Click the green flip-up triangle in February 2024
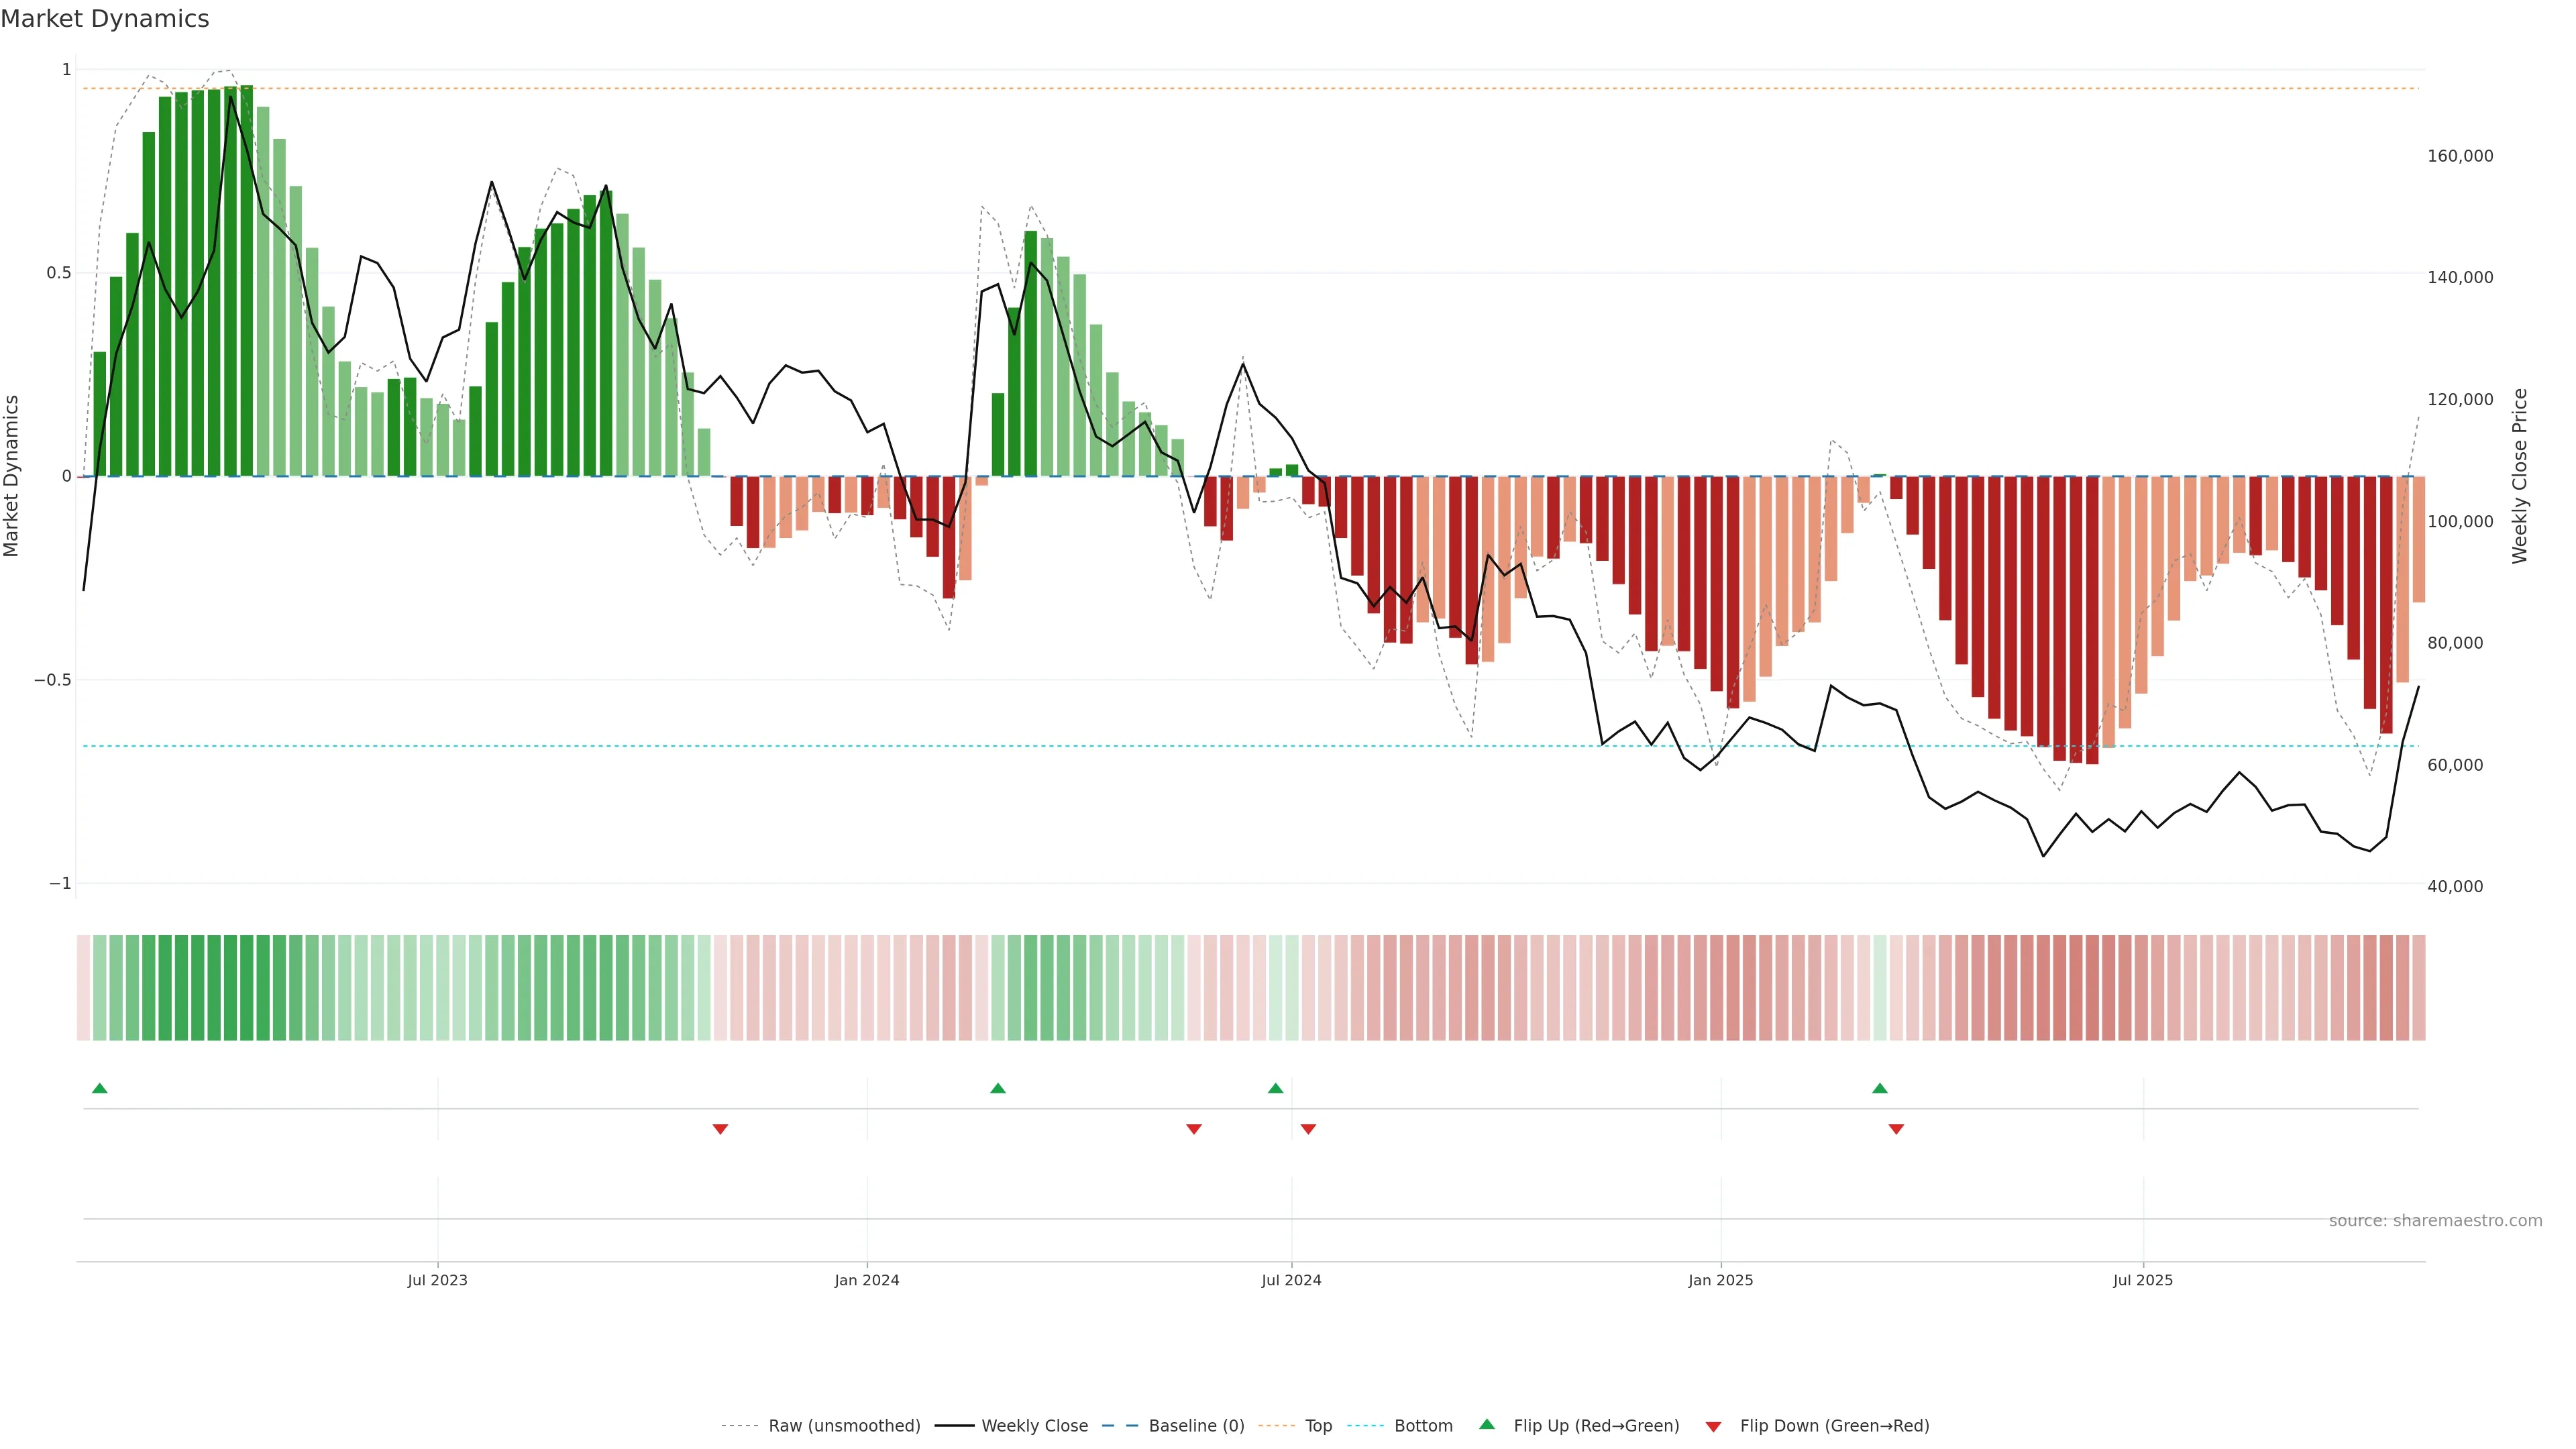Screen dimensions: 2576x1449 click(x=997, y=1088)
